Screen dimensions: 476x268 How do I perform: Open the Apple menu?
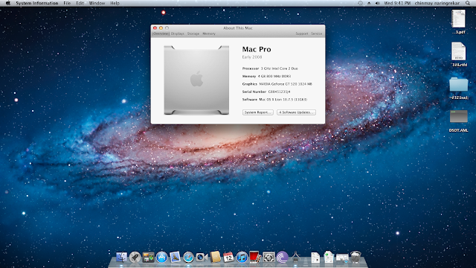coord(8,3)
